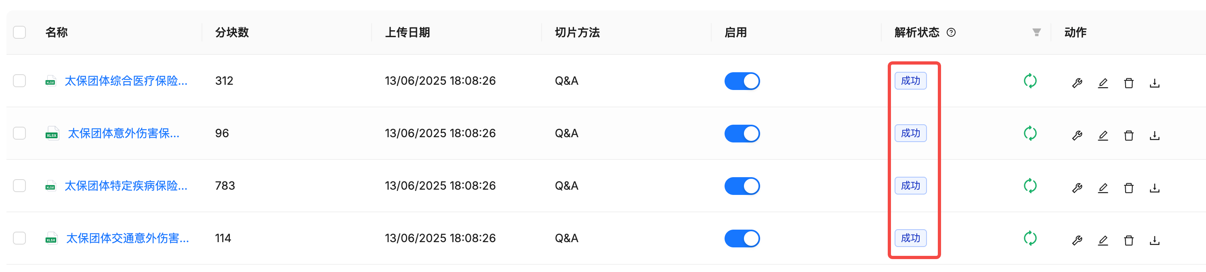Download the 太保团体交通意外伤害 file

coord(1154,240)
